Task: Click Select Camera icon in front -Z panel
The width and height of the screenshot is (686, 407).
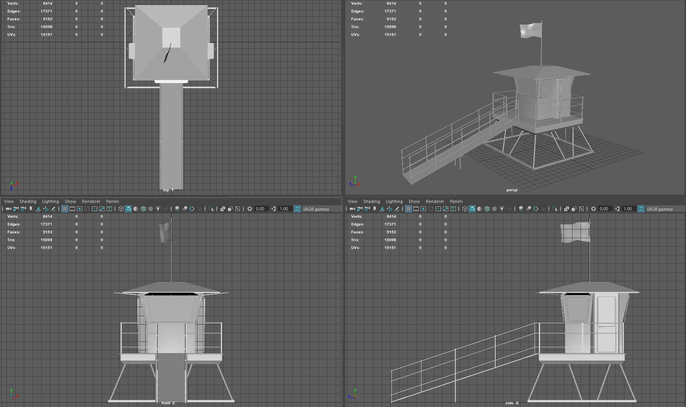Action: pyautogui.click(x=8, y=209)
